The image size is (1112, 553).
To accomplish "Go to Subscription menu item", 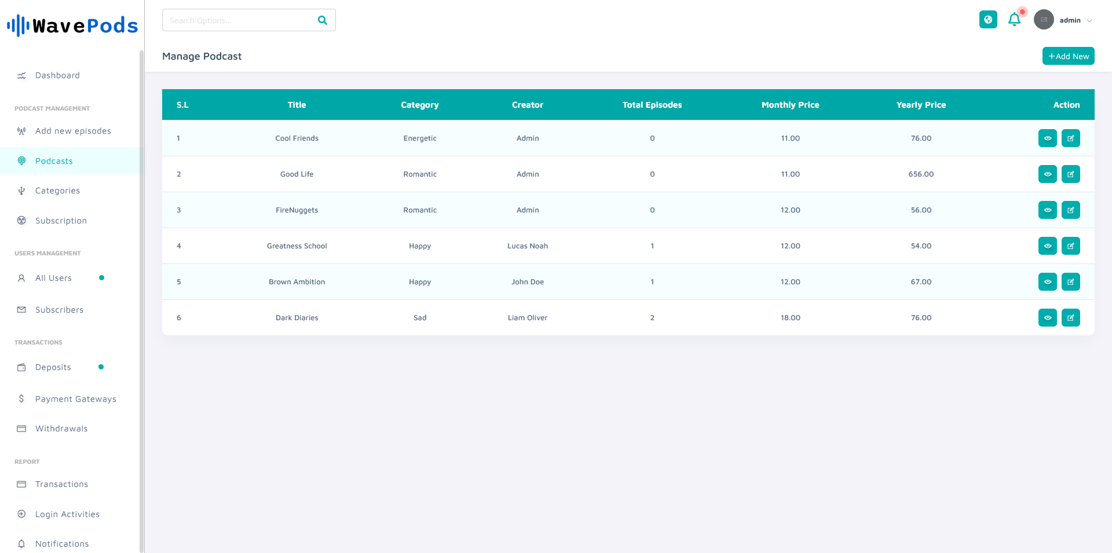I will pos(61,221).
